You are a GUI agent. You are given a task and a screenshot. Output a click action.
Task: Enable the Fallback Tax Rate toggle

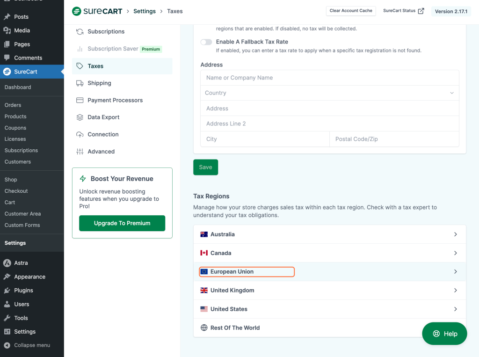tap(206, 42)
